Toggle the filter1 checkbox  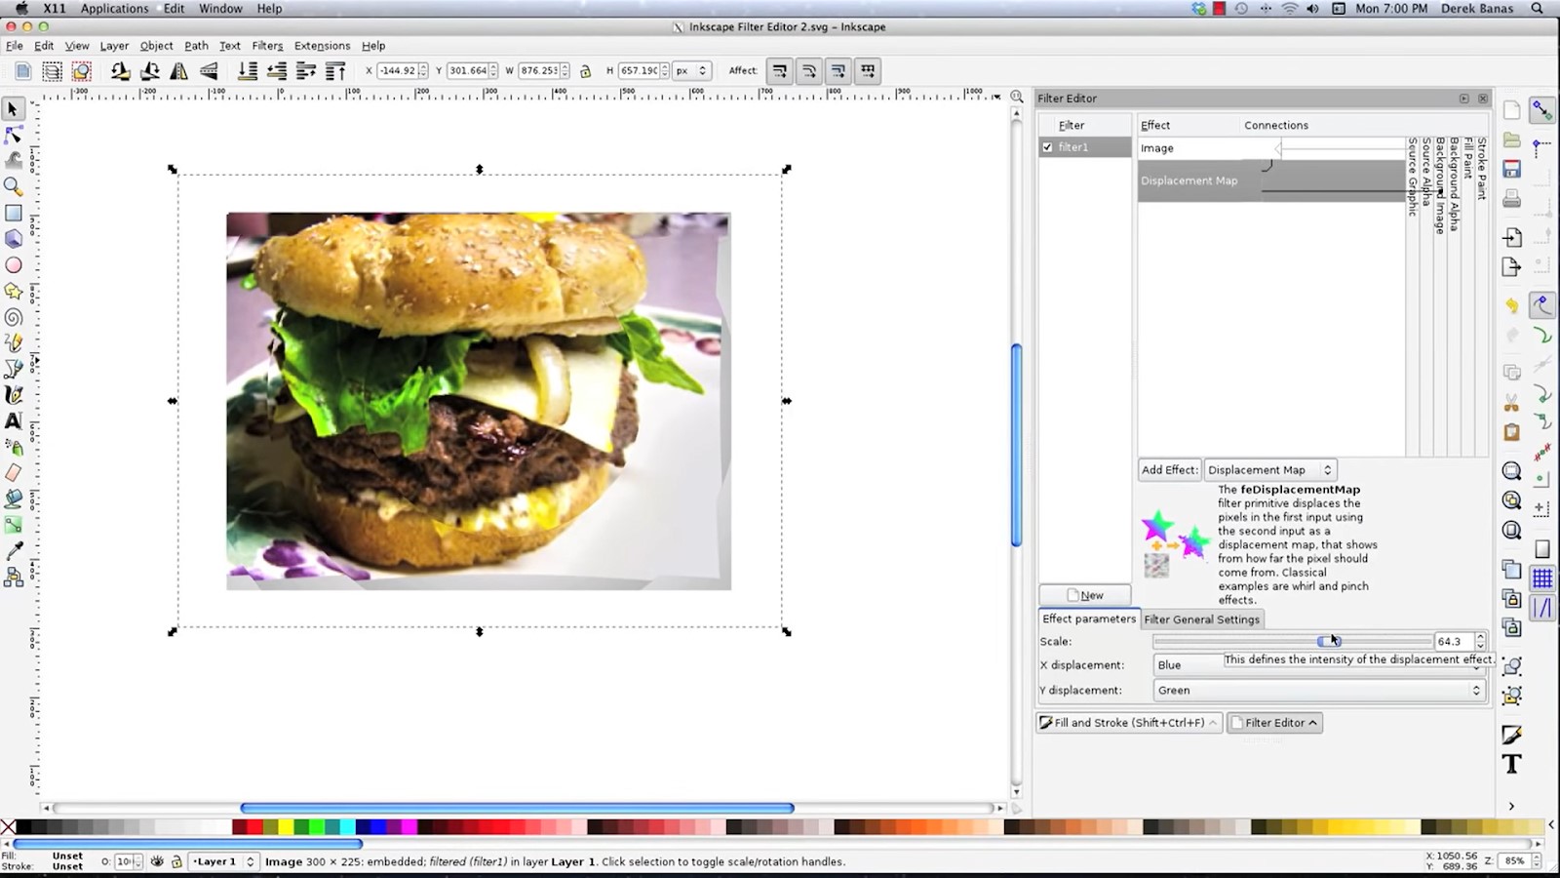(x=1047, y=147)
